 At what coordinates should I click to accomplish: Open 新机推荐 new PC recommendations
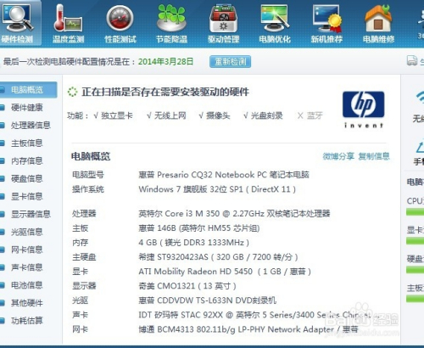coord(326,23)
